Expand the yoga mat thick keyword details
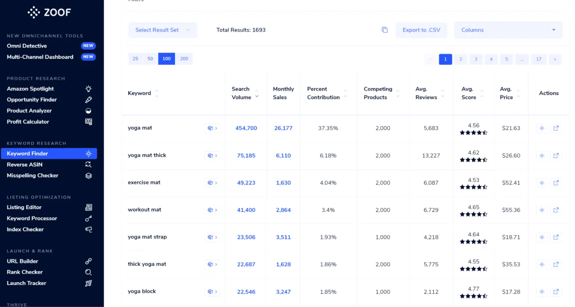This screenshot has height=307, width=575. (213, 156)
